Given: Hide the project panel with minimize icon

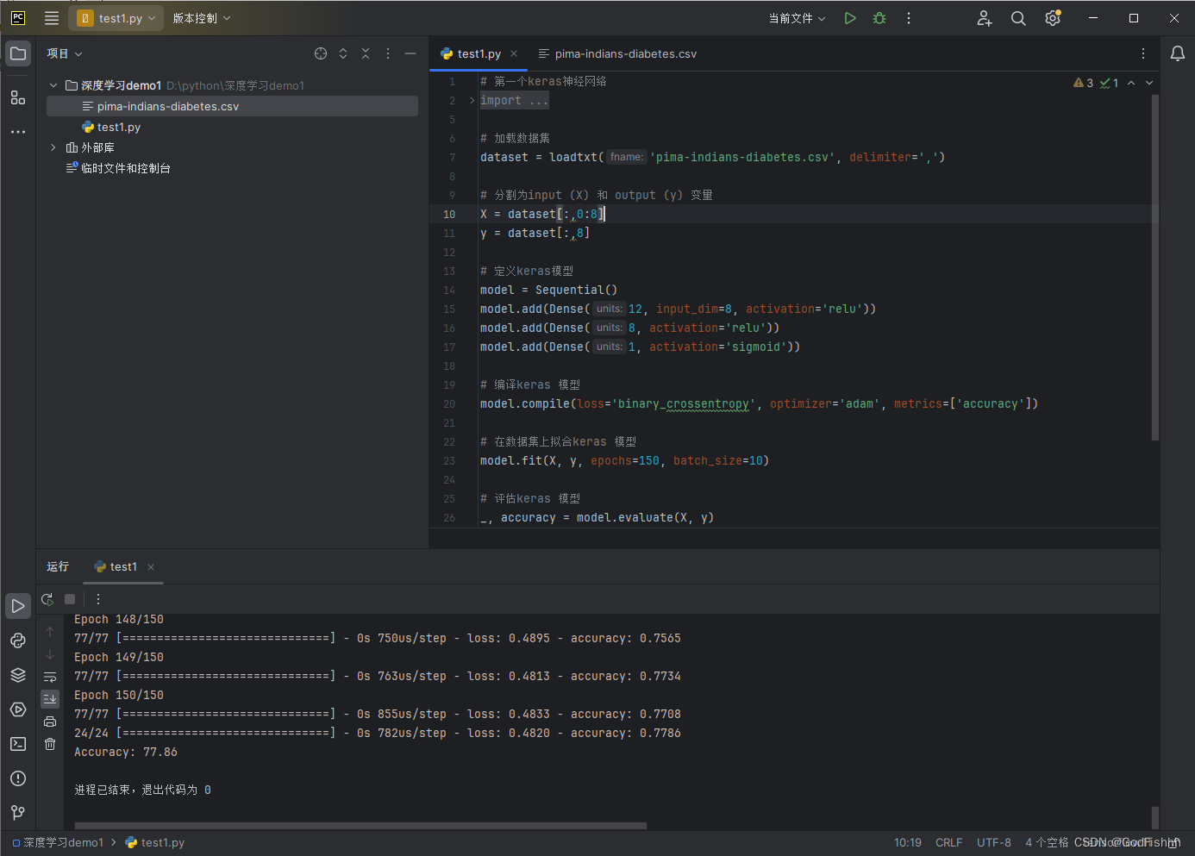Looking at the screenshot, I should coord(410,53).
